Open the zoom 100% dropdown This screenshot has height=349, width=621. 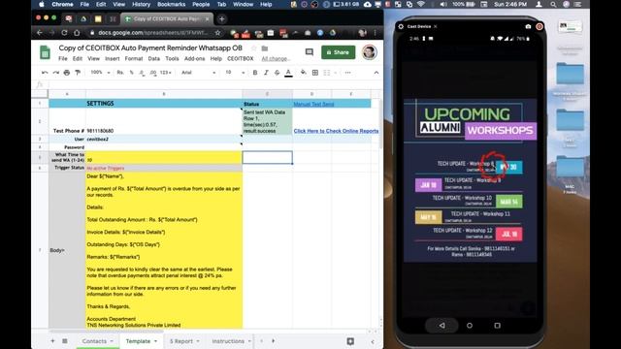[x=100, y=73]
